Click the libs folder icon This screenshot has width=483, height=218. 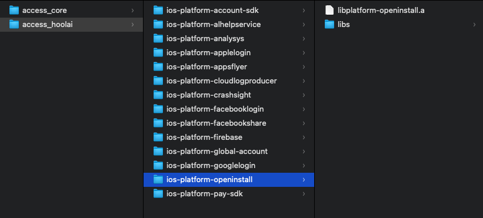(329, 25)
